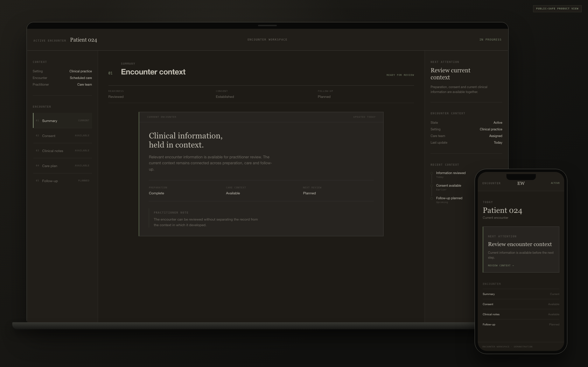Click the Consent value Established

pyautogui.click(x=225, y=97)
